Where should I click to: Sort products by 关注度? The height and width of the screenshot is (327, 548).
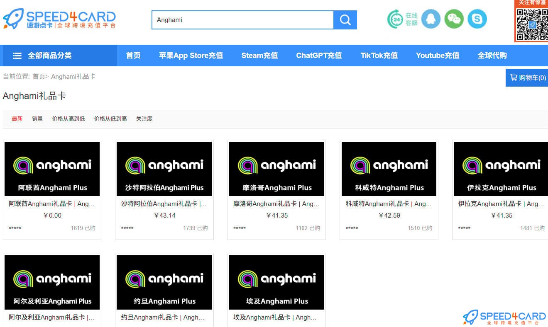[x=144, y=119]
